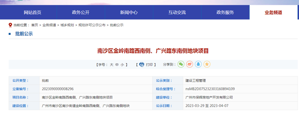Open 政务服务 menu
The height and width of the screenshot is (118, 299).
click(x=225, y=12)
